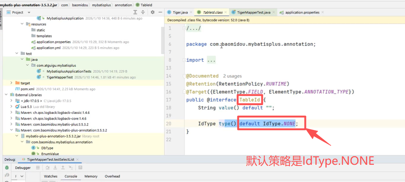Click breadcrumb 'TableId' in navigation bar
Viewport: 405px width, 182px height.
[146, 5]
